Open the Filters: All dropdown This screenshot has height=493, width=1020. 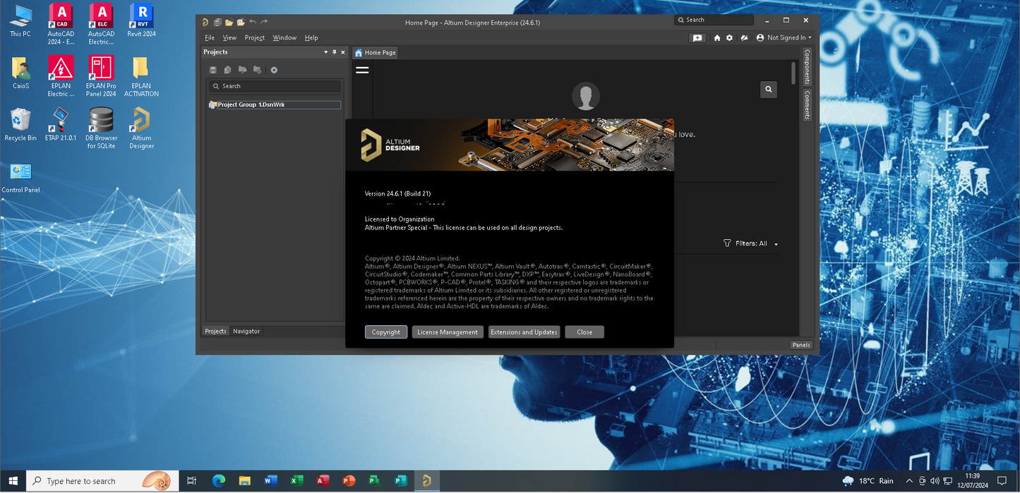pos(751,243)
